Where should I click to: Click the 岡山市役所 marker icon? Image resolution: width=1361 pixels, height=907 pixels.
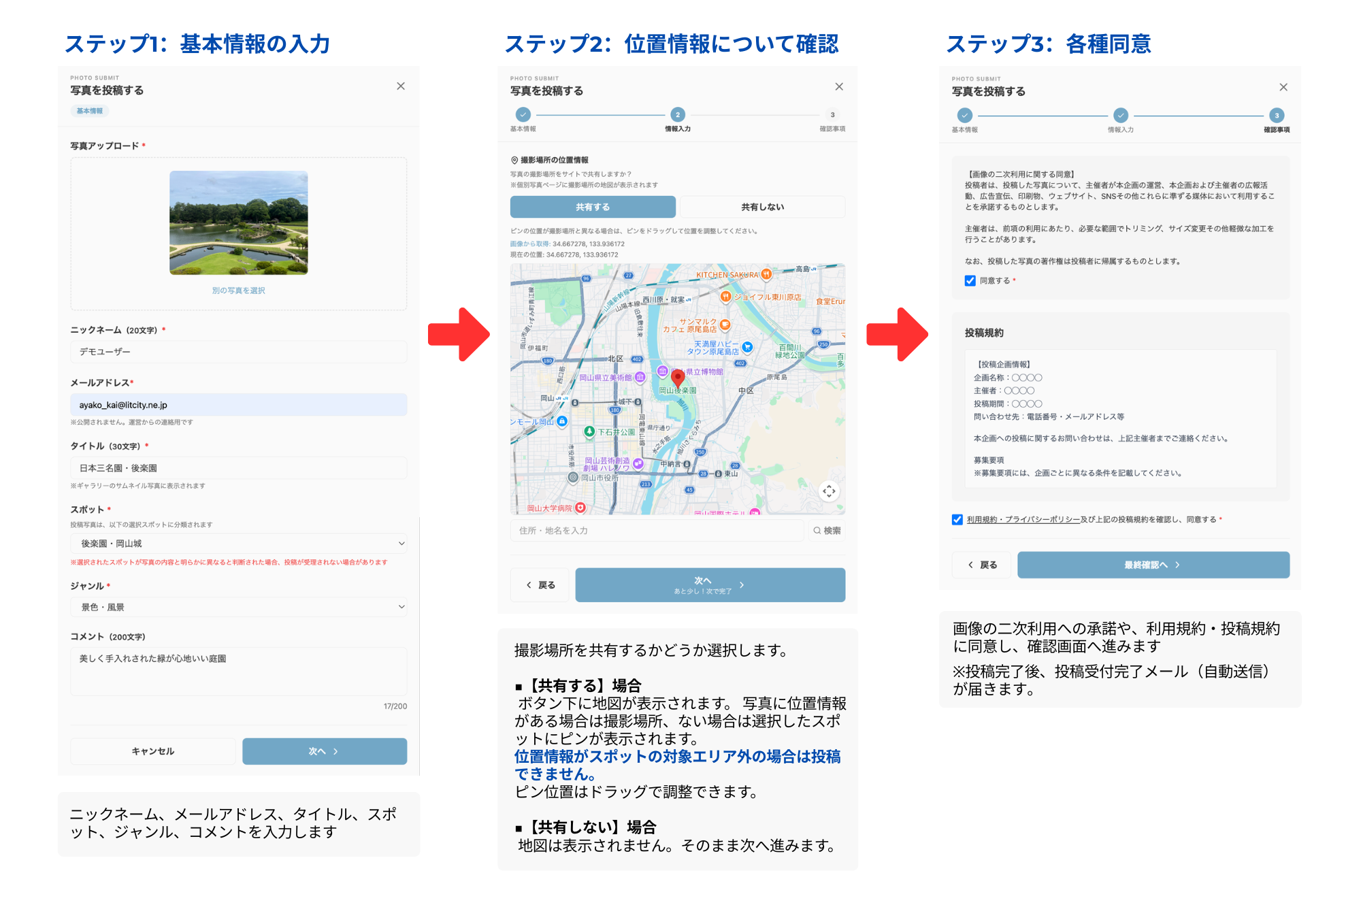tap(574, 478)
